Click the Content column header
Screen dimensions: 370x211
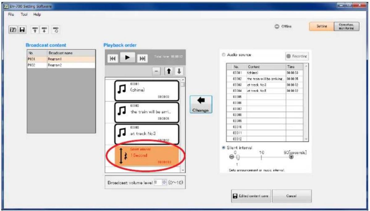pos(266,67)
